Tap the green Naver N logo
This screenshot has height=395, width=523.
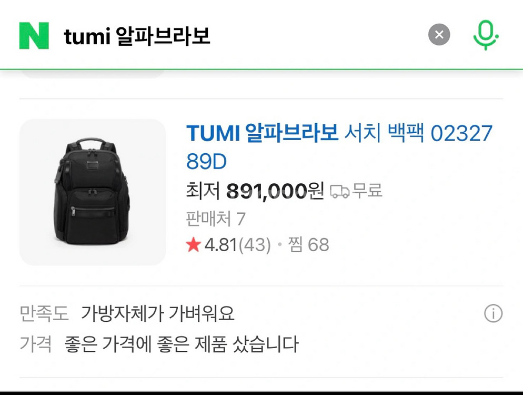(34, 36)
